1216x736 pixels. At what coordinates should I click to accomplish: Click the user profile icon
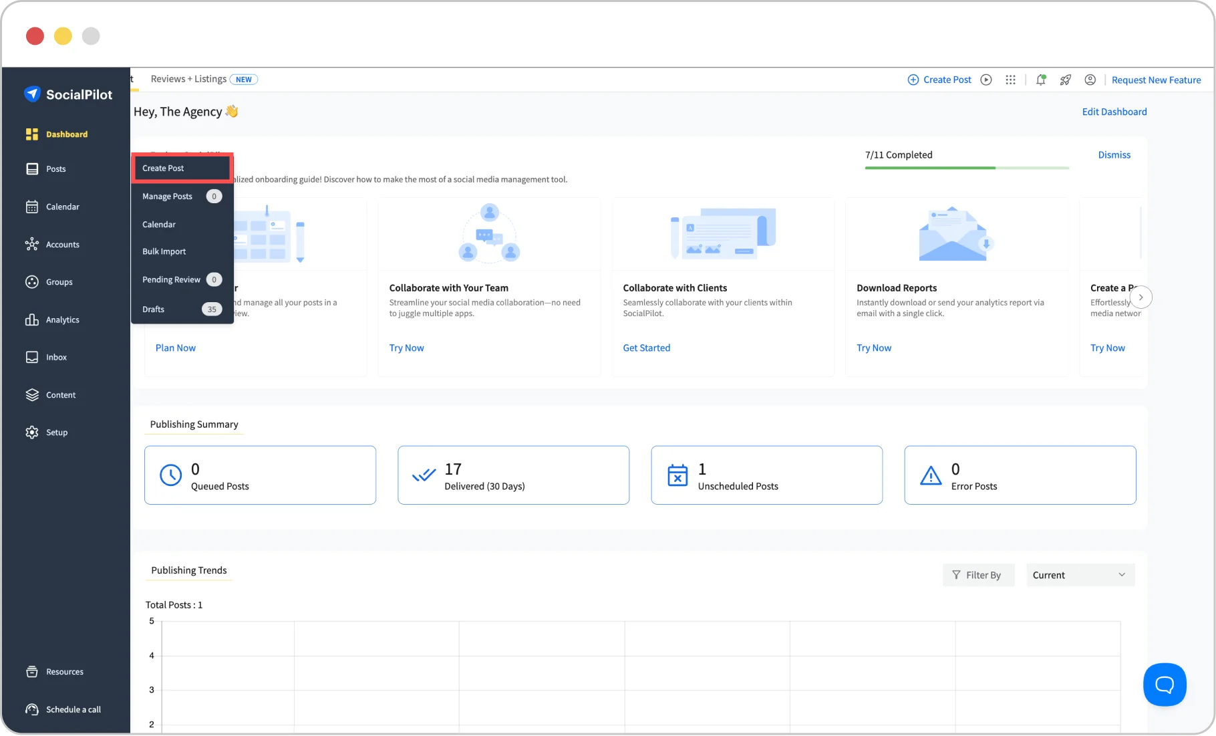(x=1090, y=80)
